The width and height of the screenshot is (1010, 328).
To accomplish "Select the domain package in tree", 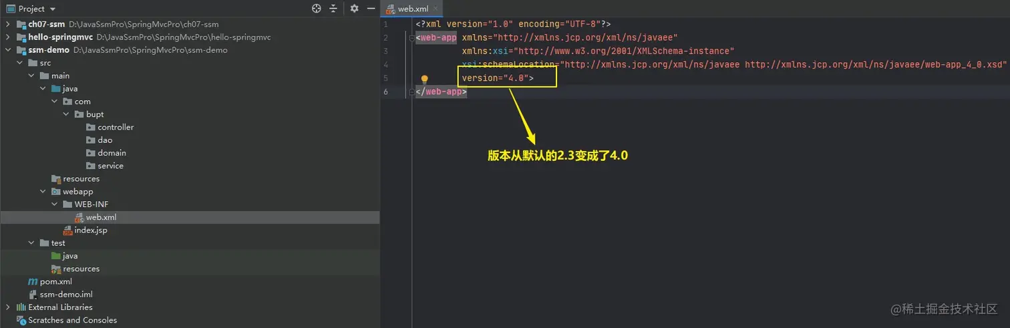I will tap(112, 153).
